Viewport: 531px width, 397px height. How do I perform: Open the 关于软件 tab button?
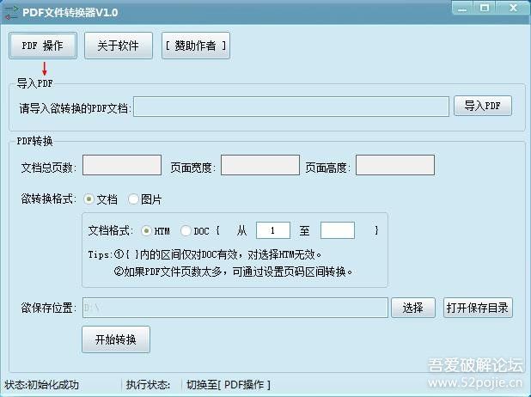(119, 46)
